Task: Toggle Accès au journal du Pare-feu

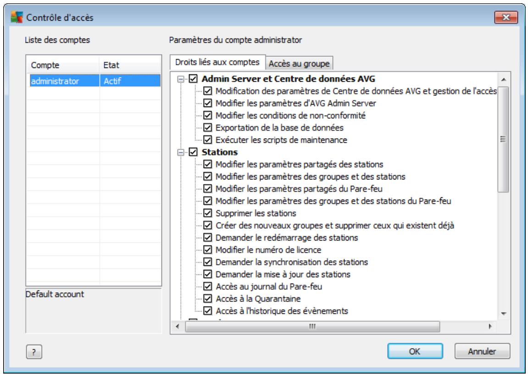Action: click(x=208, y=286)
